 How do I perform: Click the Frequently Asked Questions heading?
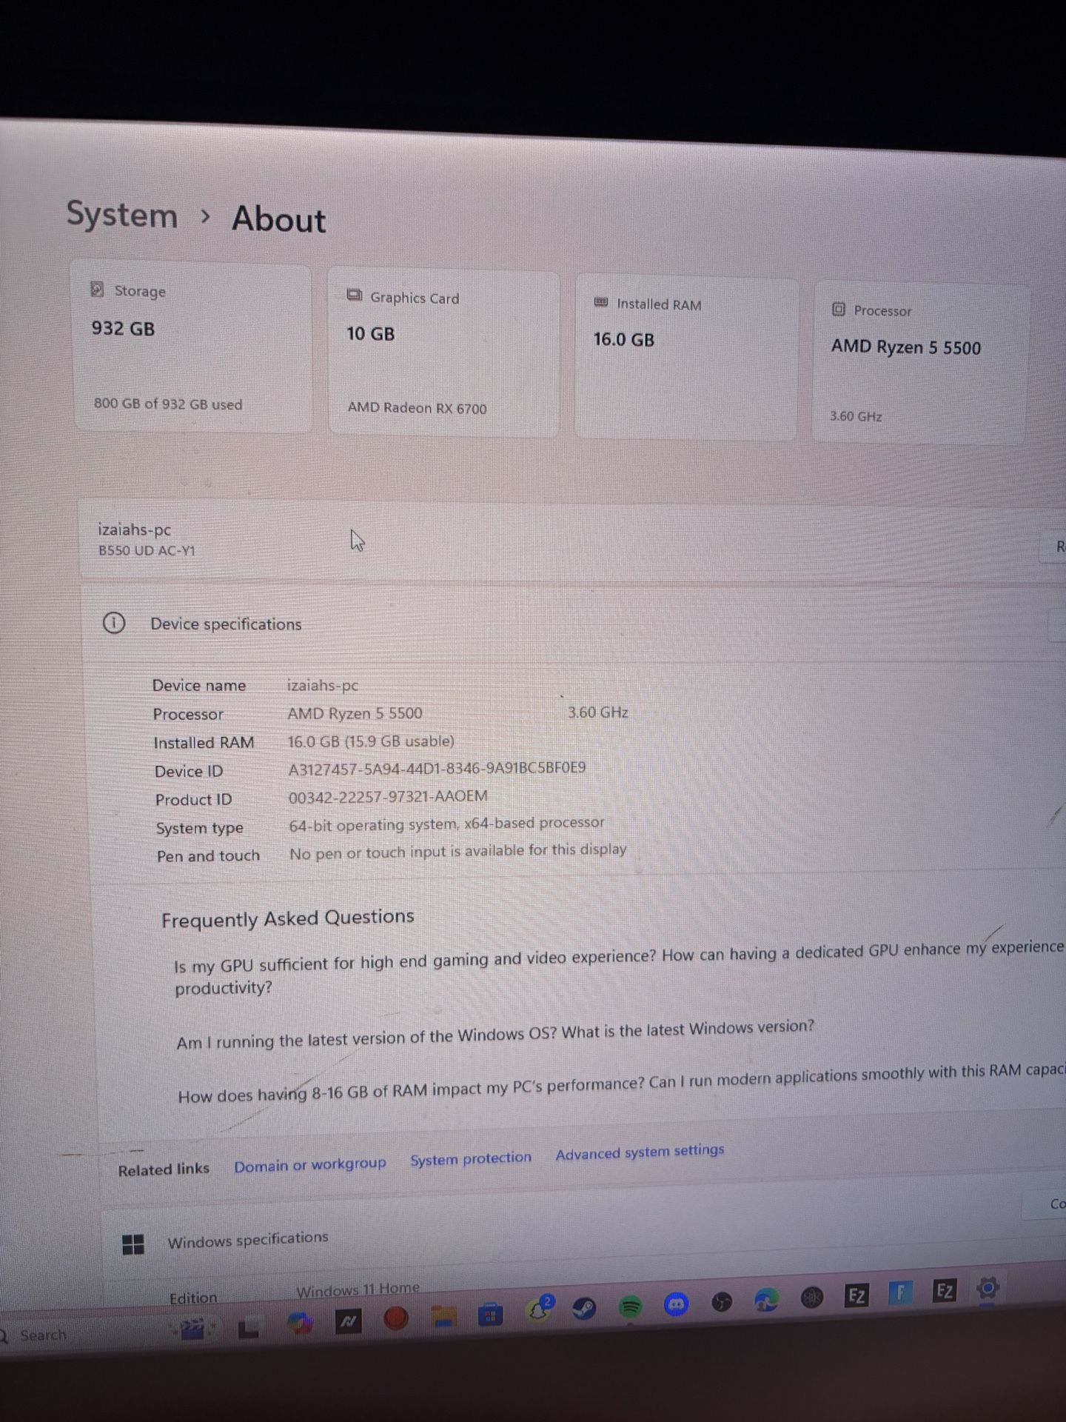(x=288, y=918)
